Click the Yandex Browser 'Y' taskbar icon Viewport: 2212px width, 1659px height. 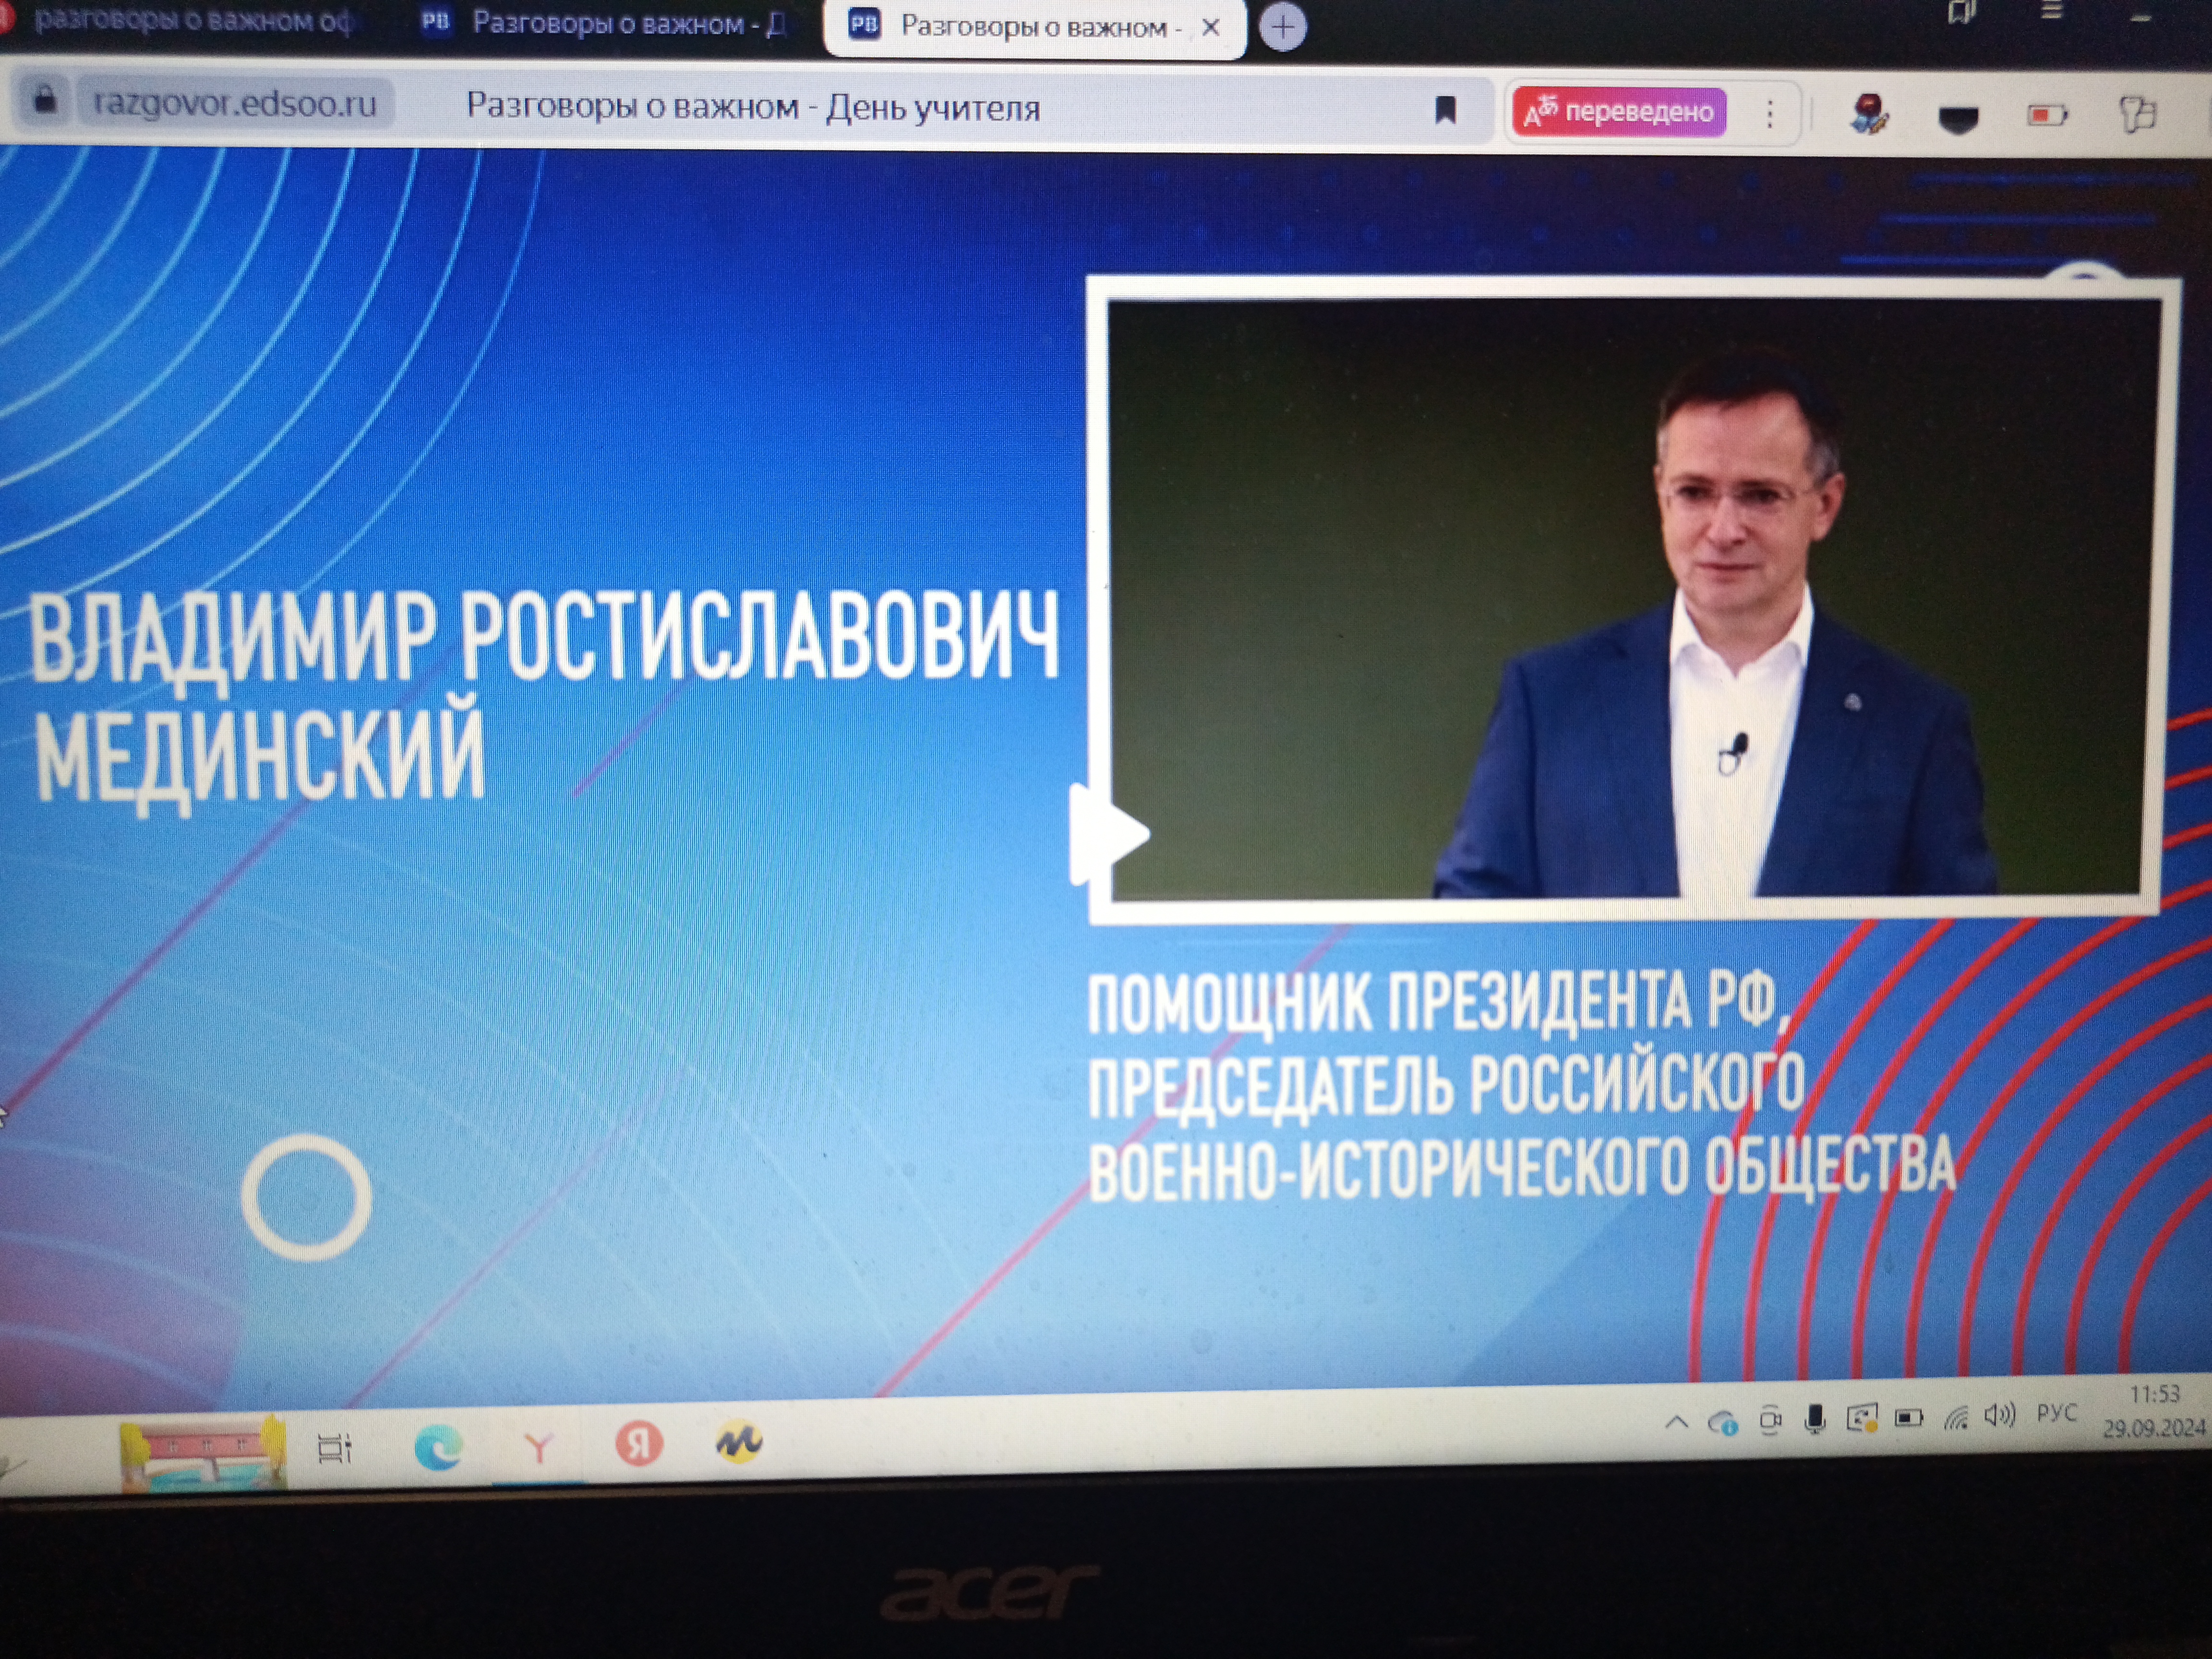pos(538,1447)
